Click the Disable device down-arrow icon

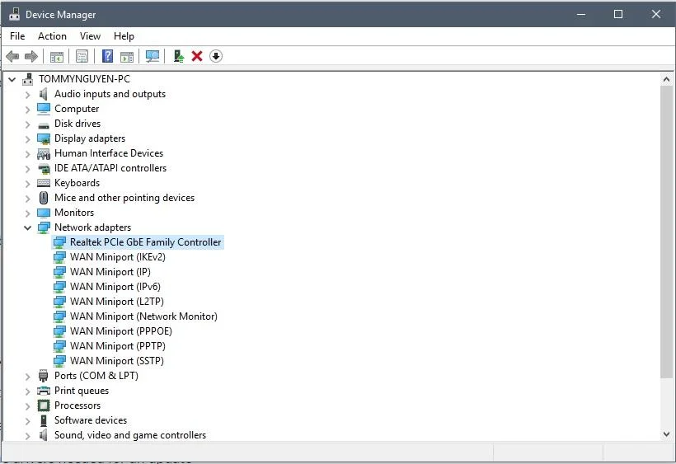pyautogui.click(x=216, y=56)
